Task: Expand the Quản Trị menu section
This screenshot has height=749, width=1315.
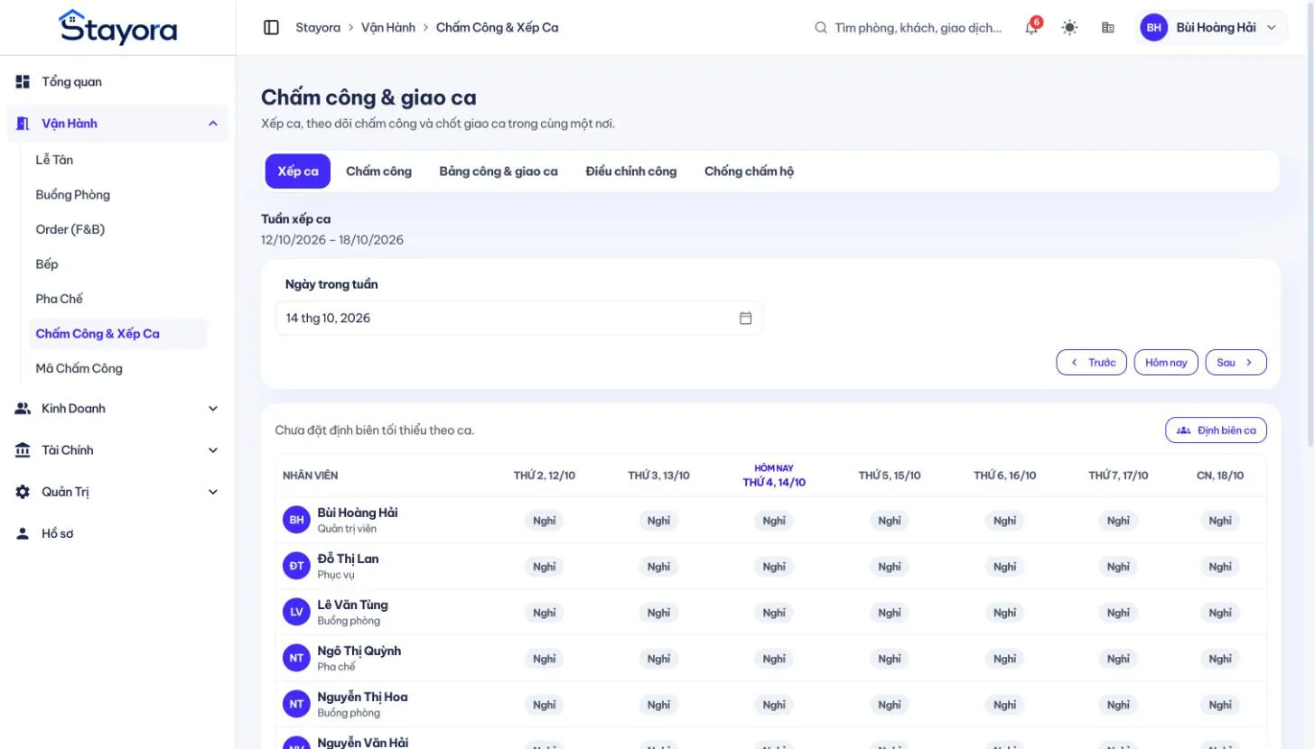Action: (x=213, y=492)
